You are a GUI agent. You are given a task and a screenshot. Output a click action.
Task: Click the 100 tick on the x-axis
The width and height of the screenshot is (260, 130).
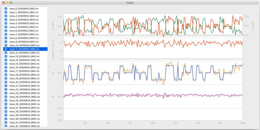153,123
